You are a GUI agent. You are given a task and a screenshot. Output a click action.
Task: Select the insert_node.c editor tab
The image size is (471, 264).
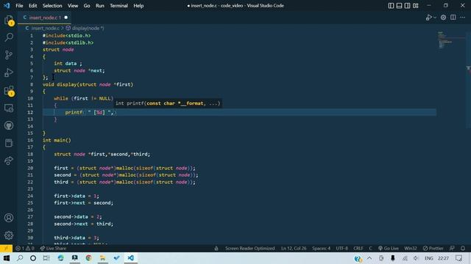click(44, 18)
